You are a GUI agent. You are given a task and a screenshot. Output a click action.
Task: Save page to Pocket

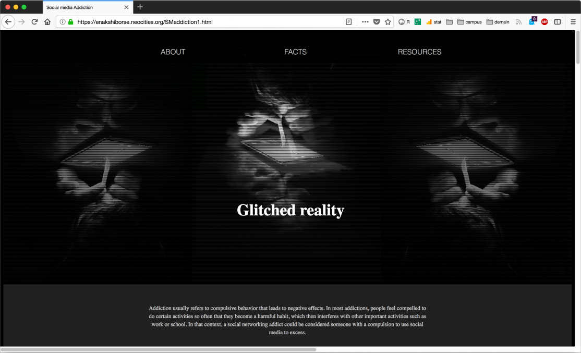tap(376, 22)
